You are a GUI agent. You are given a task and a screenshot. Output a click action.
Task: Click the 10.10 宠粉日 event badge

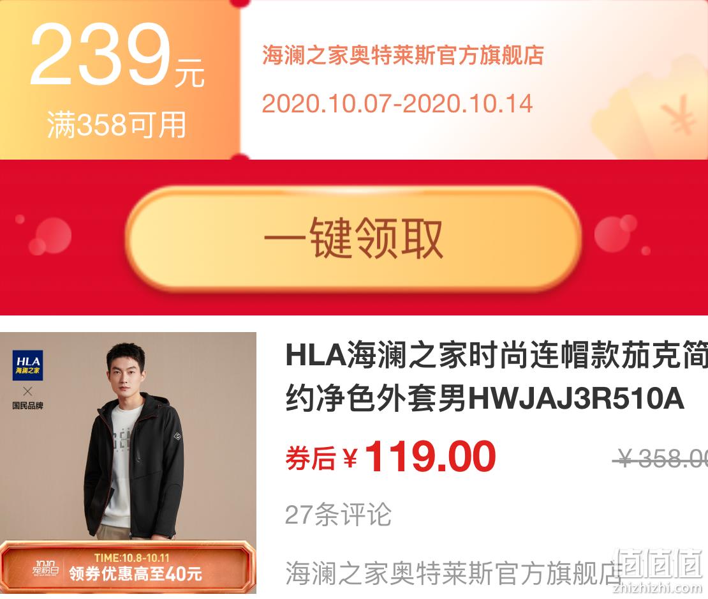tap(45, 569)
